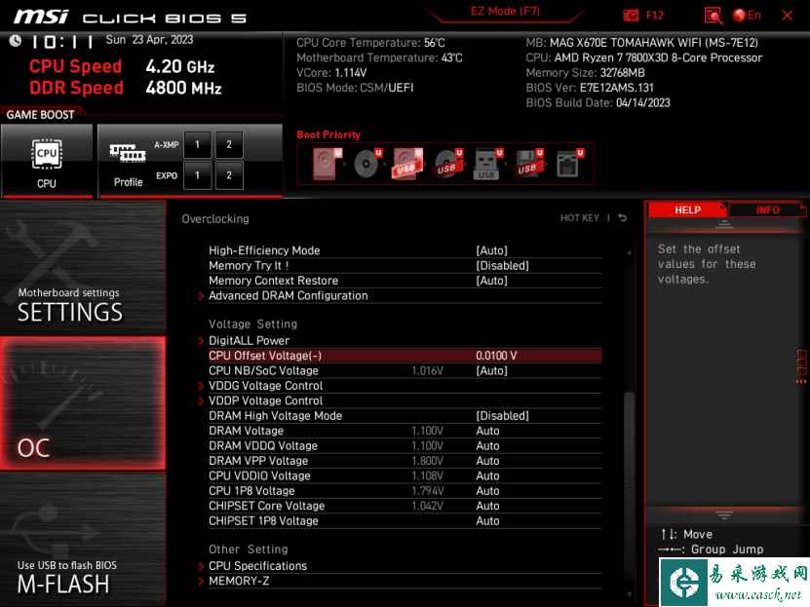Enable EXPO profile 2
This screenshot has height=607, width=810.
pos(229,175)
